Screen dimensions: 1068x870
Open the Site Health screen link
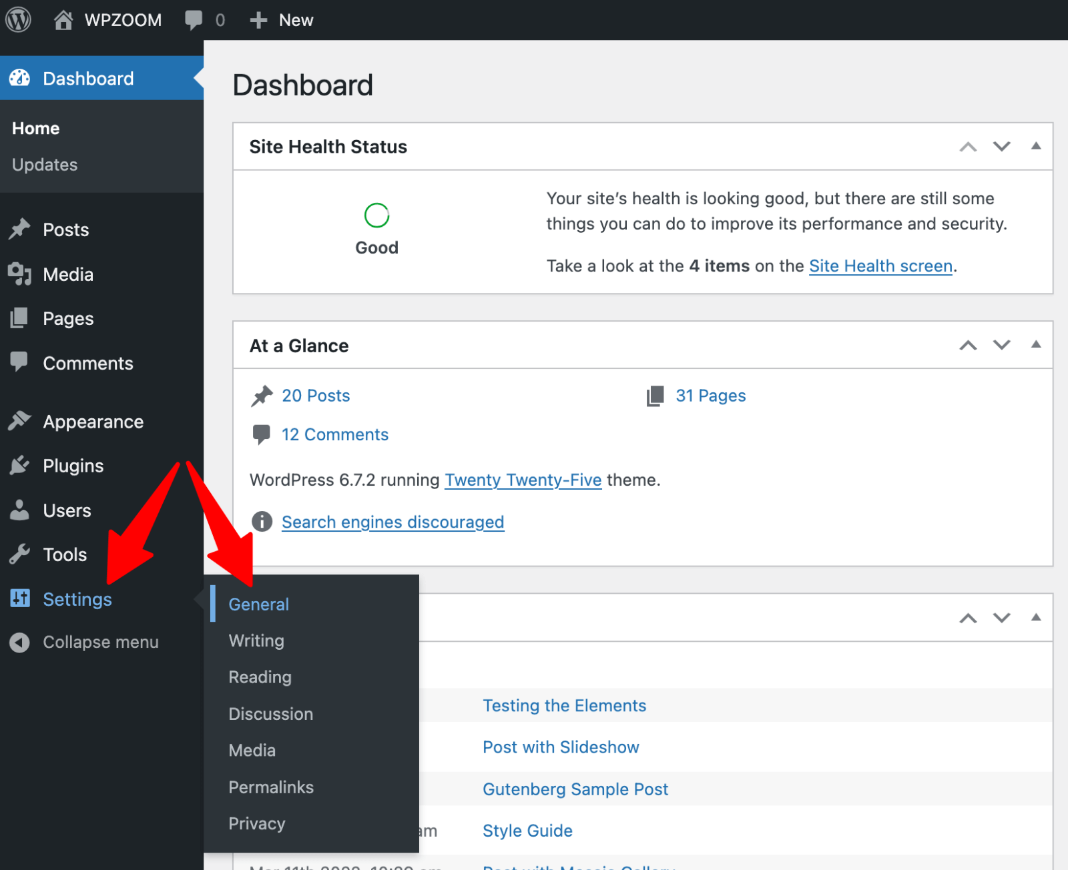[880, 266]
